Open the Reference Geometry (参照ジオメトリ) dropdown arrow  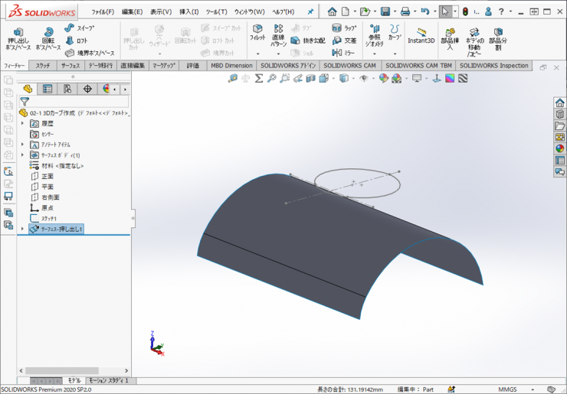[x=375, y=54]
